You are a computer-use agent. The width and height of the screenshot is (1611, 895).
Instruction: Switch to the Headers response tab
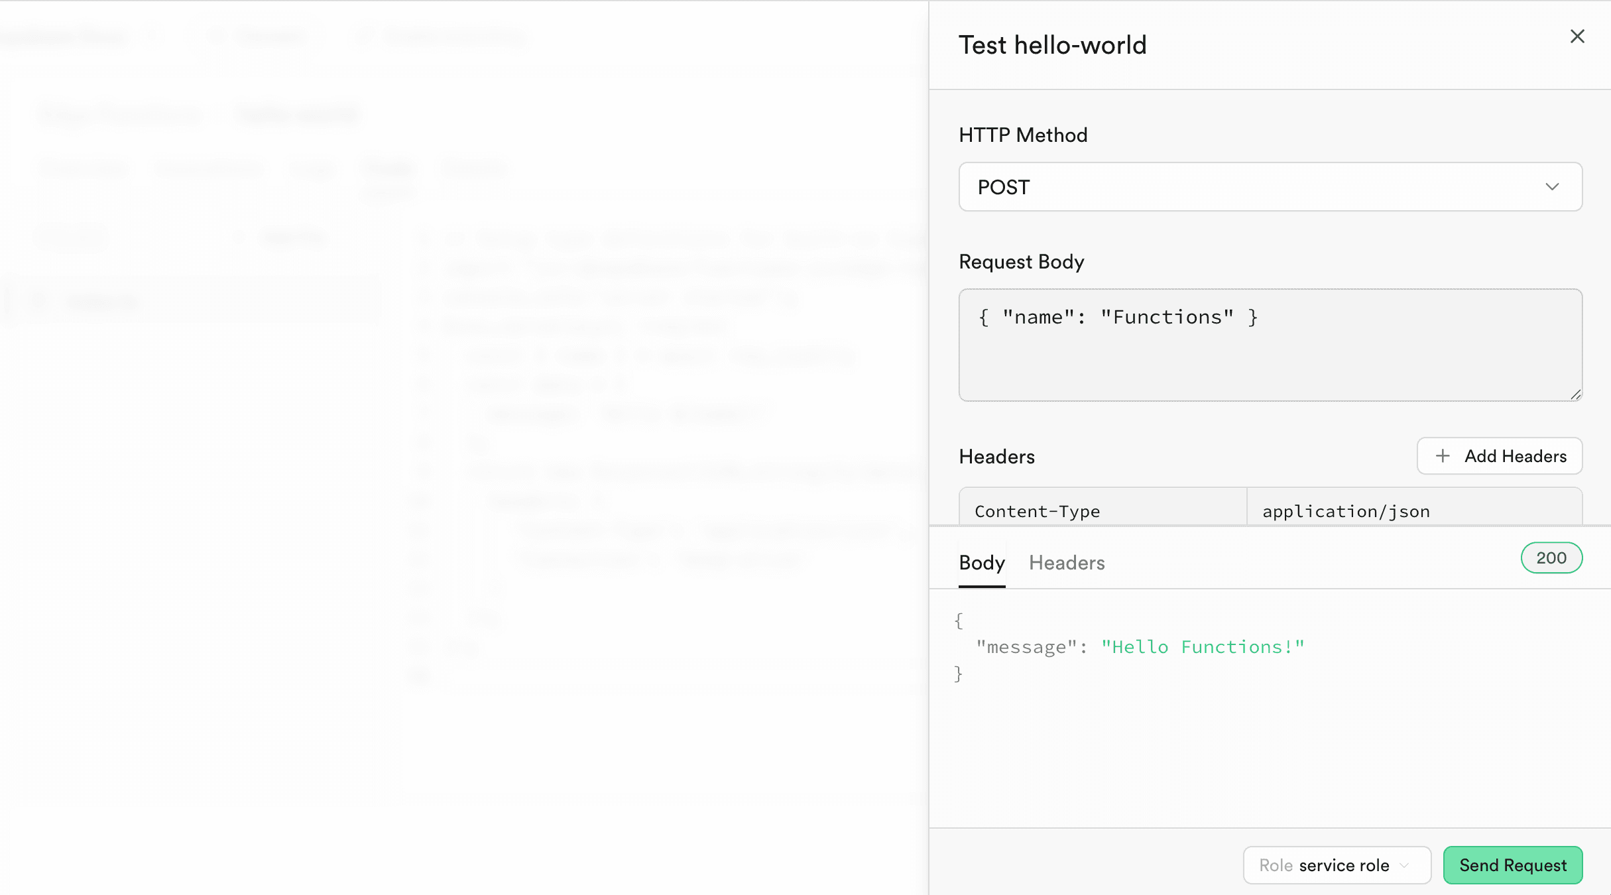click(1066, 562)
